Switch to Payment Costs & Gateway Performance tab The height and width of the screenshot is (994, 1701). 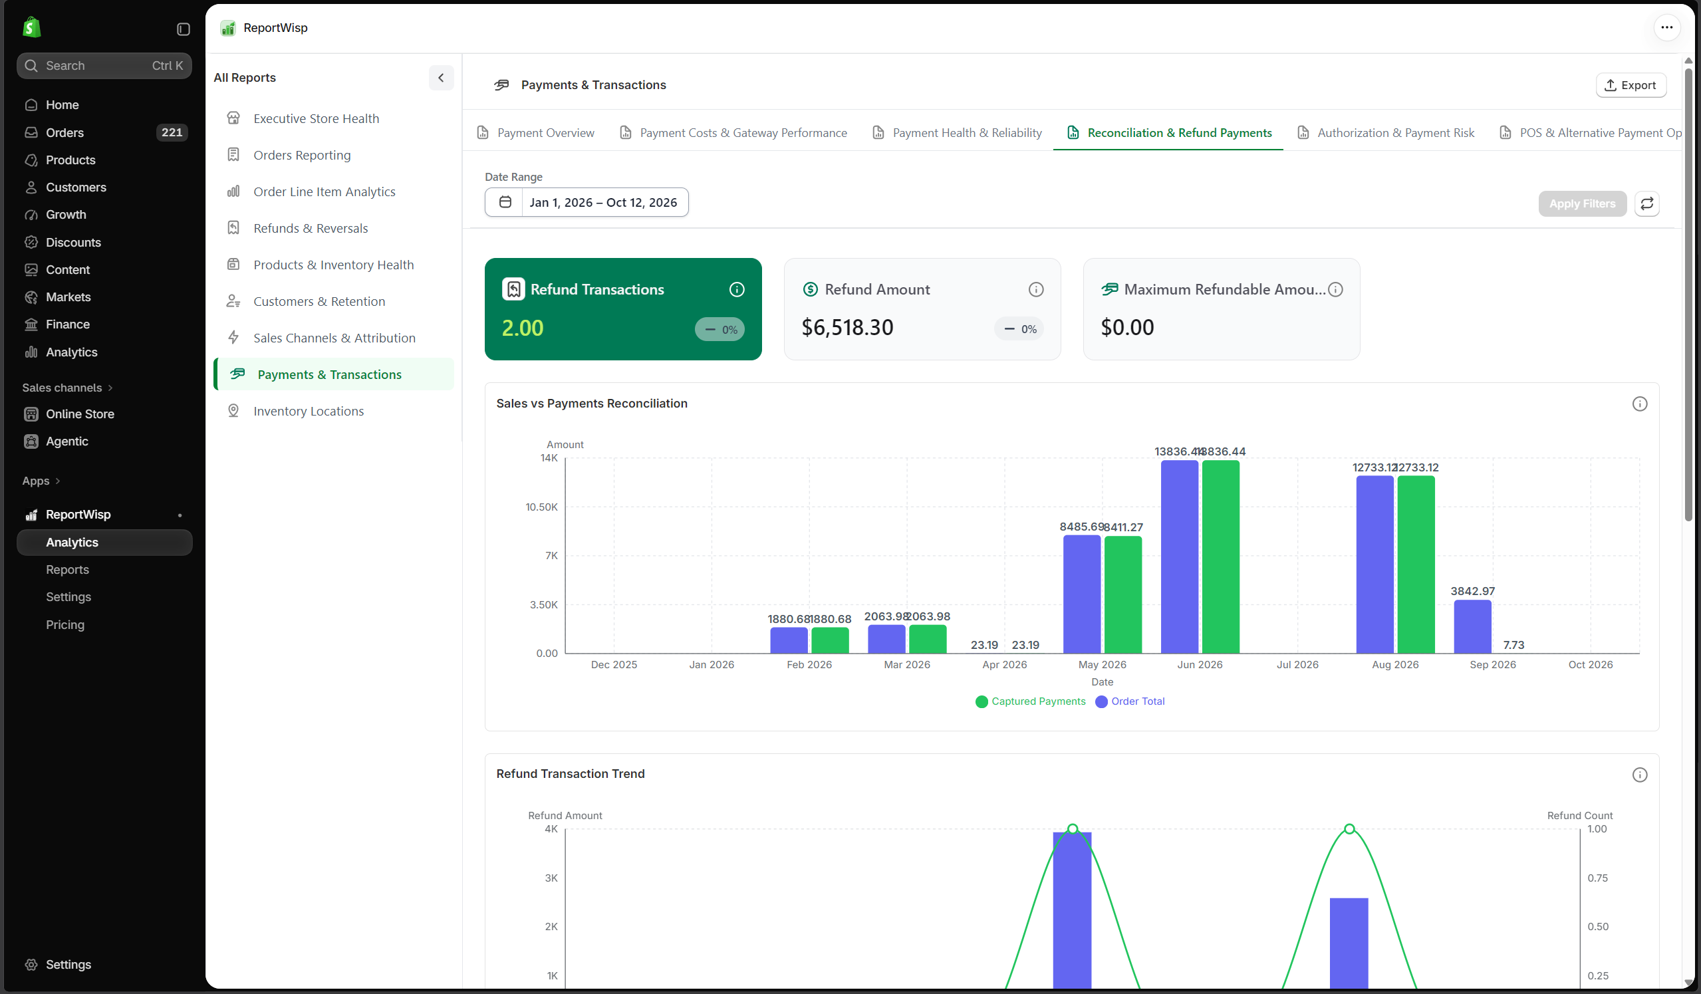[733, 133]
